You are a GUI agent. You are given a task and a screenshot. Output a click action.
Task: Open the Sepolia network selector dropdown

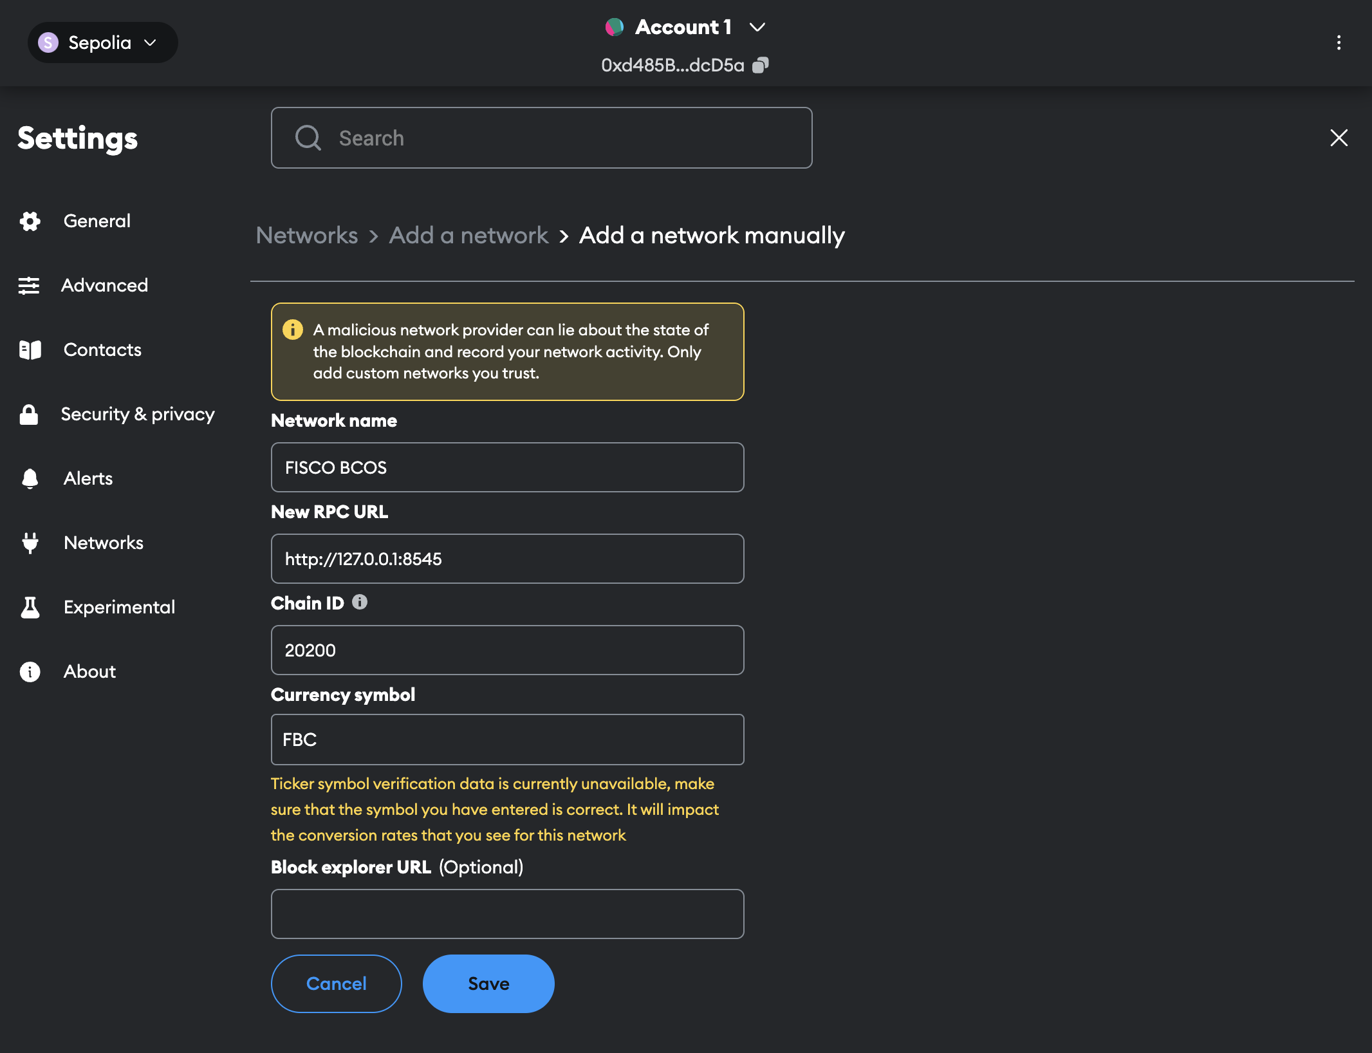click(x=103, y=42)
